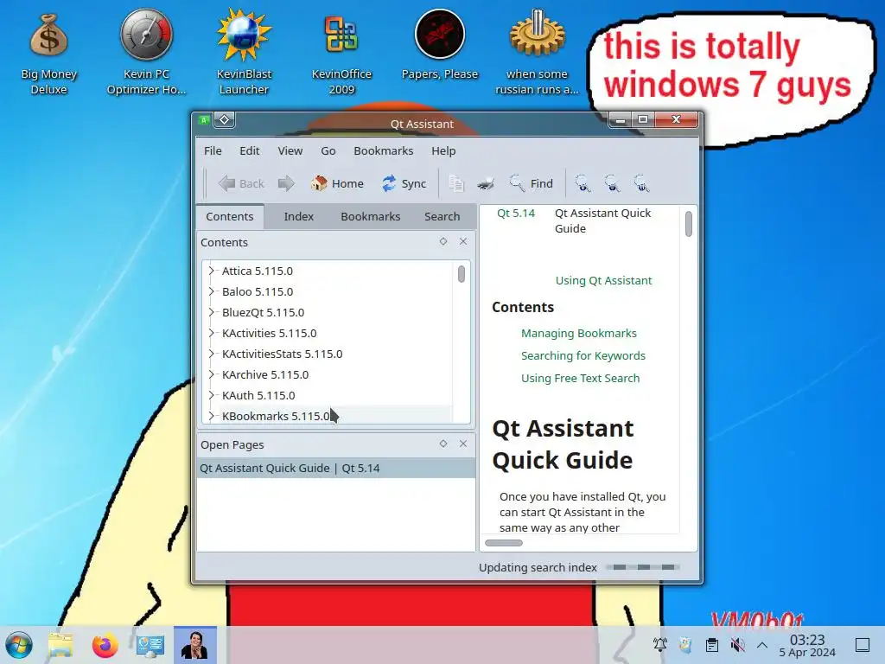Click the muted volume tray icon

737,645
